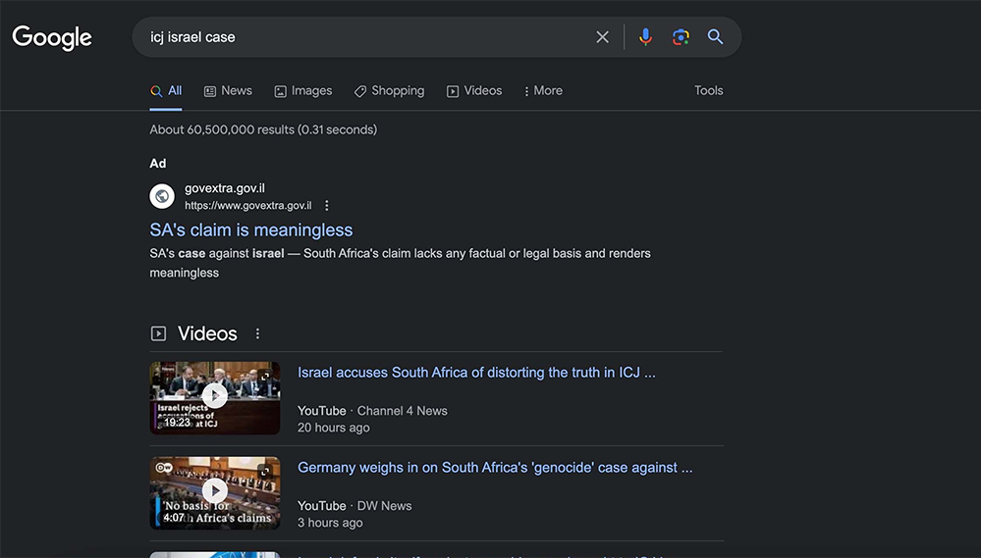The width and height of the screenshot is (981, 558).
Task: Open 'SA's claim is meaningless' ad link
Action: 250,229
